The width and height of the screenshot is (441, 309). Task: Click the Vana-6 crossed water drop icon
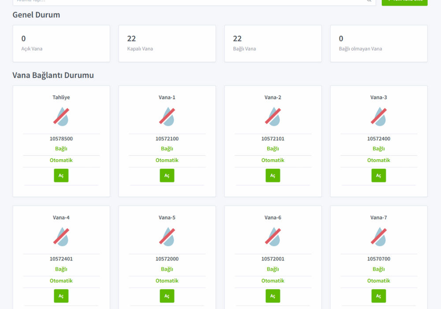273,236
